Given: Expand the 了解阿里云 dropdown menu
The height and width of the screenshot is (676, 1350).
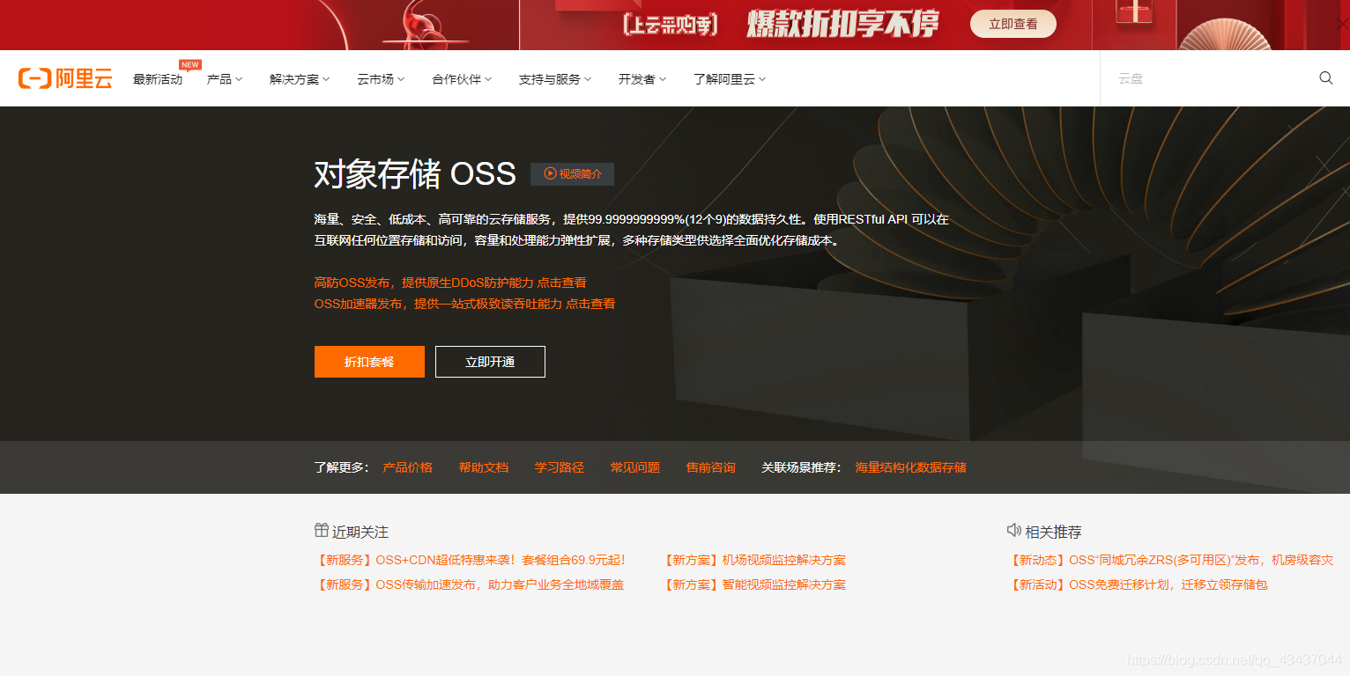Looking at the screenshot, I should pyautogui.click(x=730, y=79).
